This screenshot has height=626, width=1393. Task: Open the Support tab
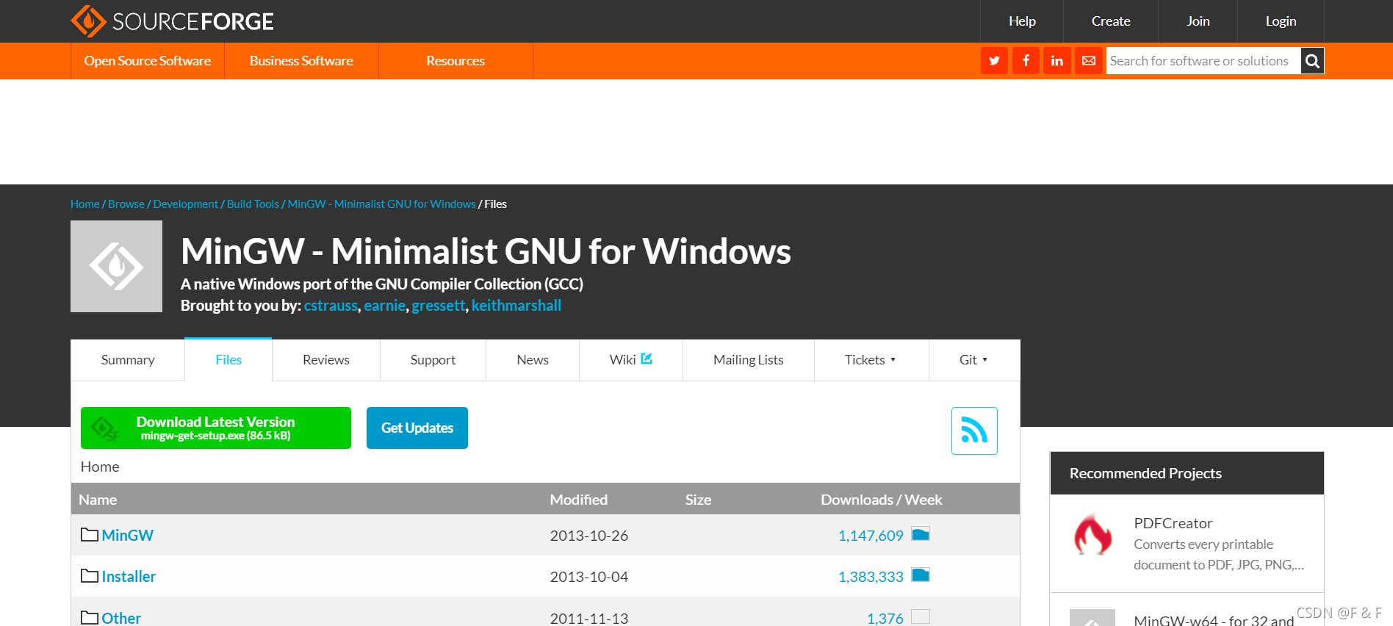(x=433, y=360)
